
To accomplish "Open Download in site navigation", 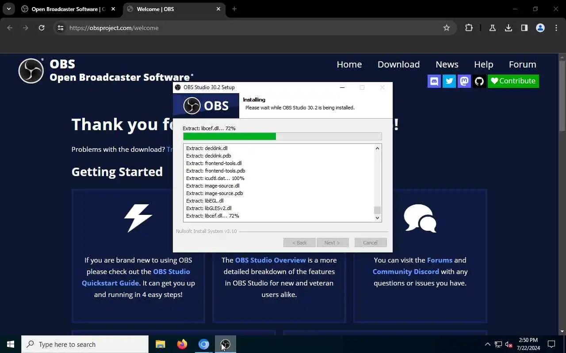I will [398, 64].
